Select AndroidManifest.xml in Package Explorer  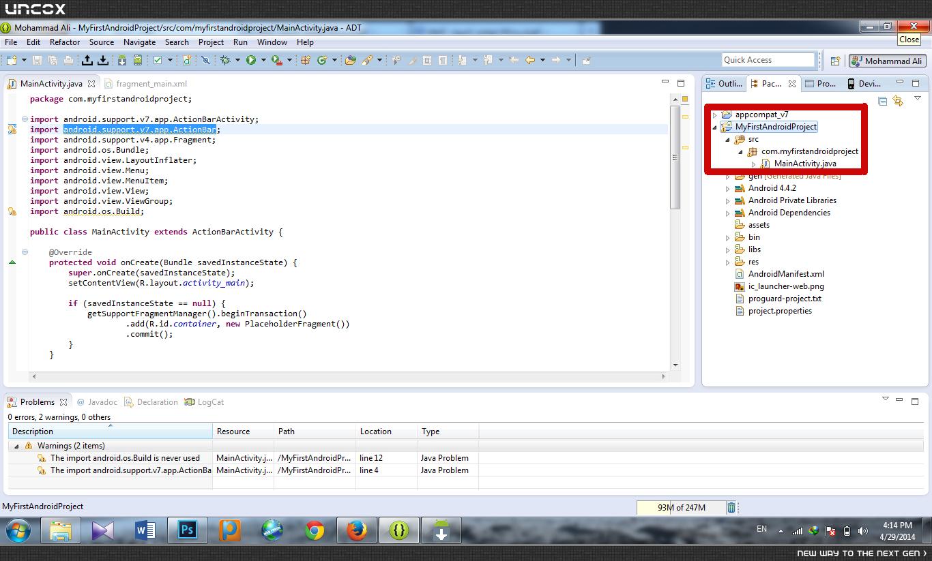tap(786, 274)
